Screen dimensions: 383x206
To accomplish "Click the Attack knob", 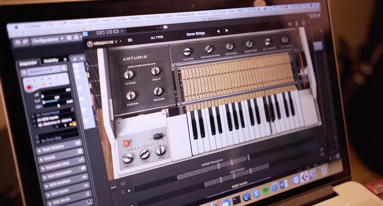I will click(x=128, y=74).
